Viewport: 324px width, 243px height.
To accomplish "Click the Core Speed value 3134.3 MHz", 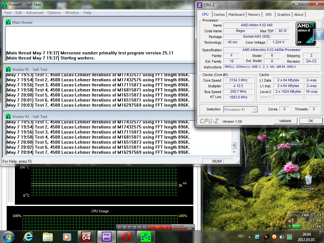I will click(238, 80).
